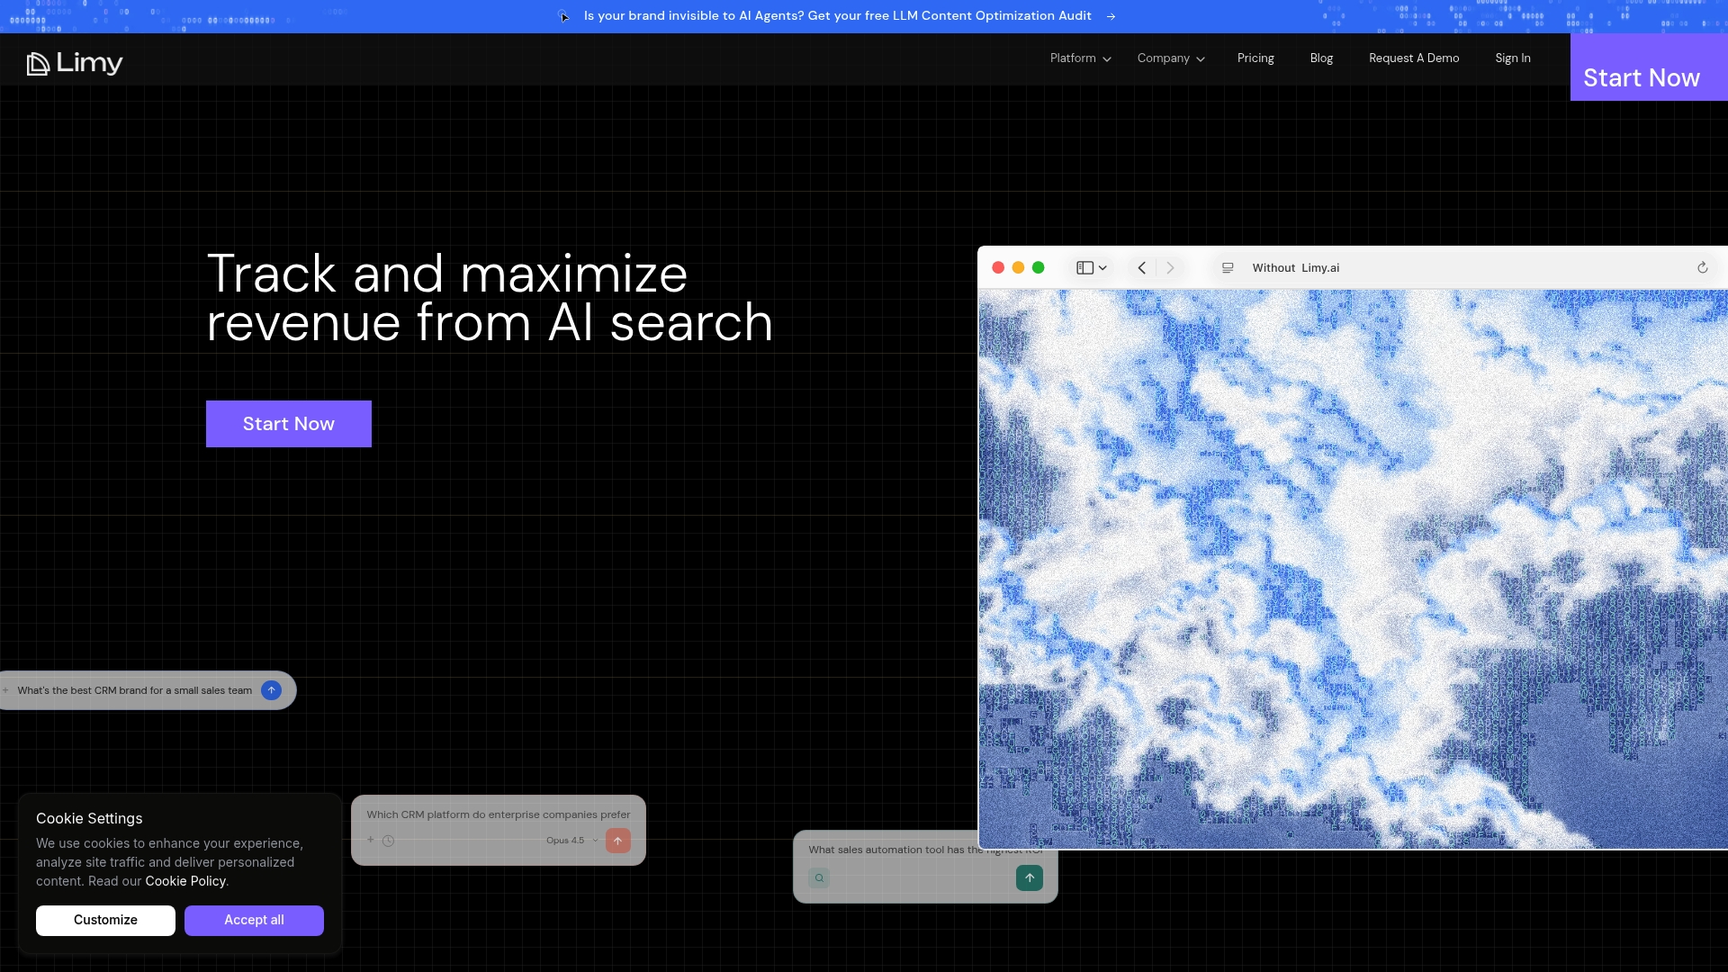
Task: Click the green send arrow button
Action: (1029, 877)
